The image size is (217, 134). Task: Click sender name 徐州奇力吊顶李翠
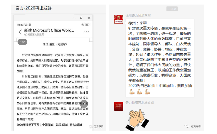click(138, 15)
